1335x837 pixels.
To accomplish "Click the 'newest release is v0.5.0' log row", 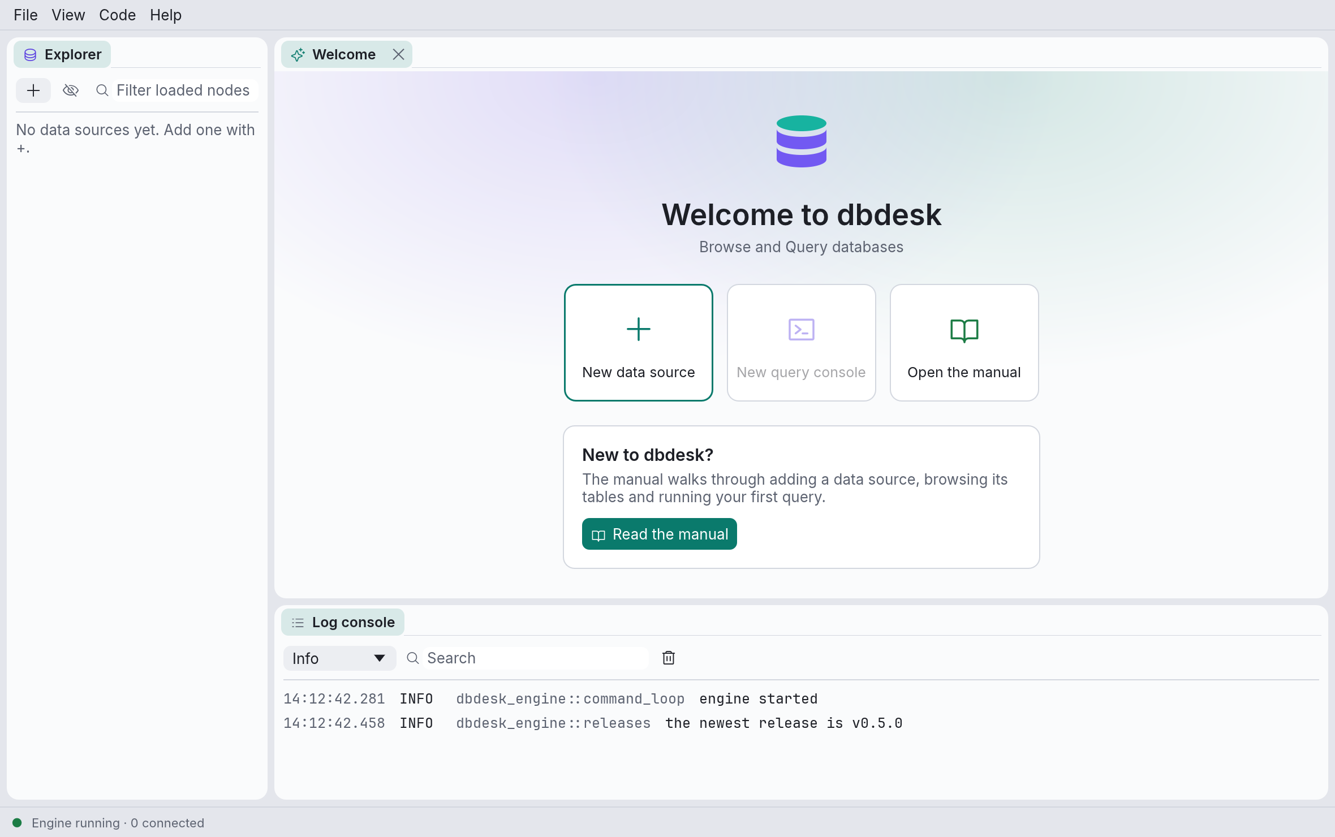I will click(x=801, y=723).
